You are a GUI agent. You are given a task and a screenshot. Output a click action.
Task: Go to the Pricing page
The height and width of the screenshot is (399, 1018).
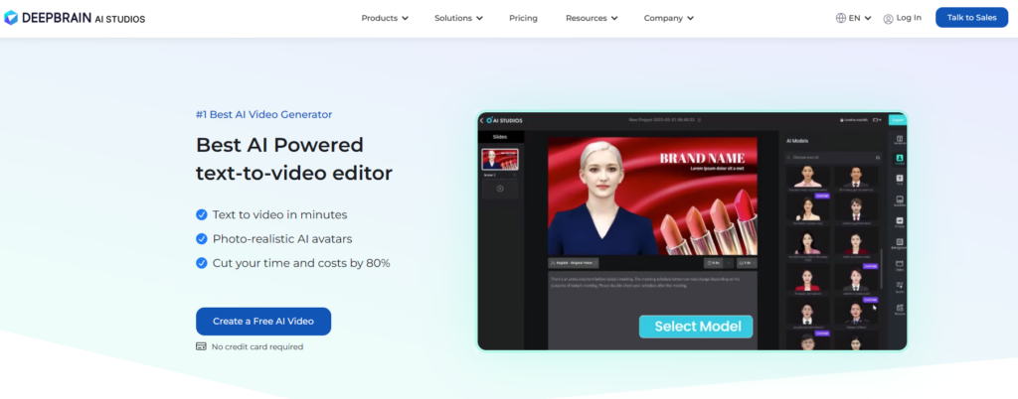(523, 18)
